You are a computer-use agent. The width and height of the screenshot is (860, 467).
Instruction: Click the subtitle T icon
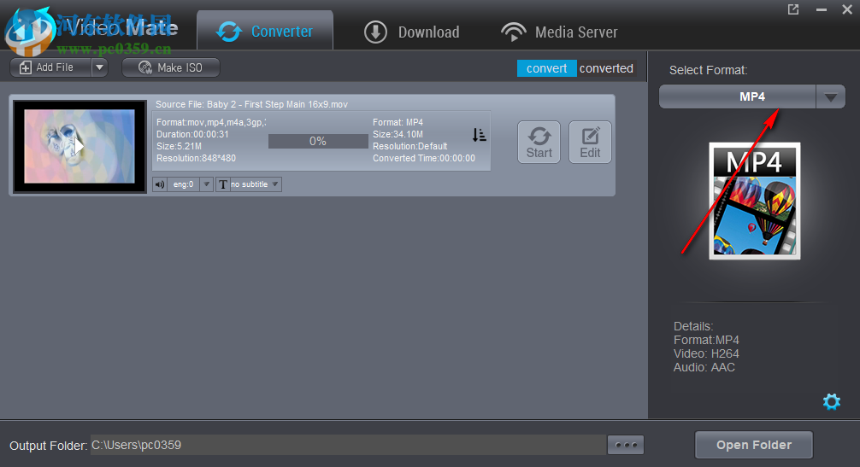[x=222, y=184]
